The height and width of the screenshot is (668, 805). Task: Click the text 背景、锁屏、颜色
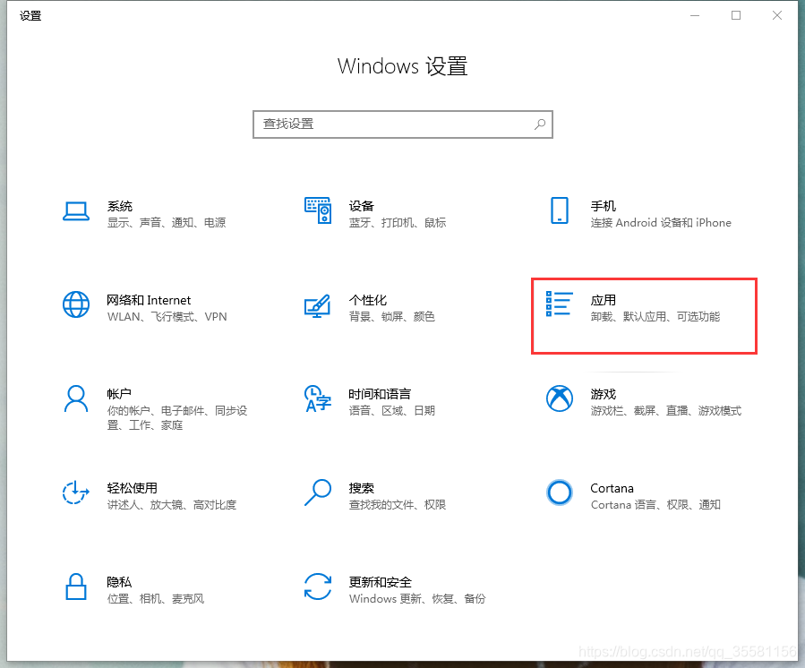click(391, 316)
